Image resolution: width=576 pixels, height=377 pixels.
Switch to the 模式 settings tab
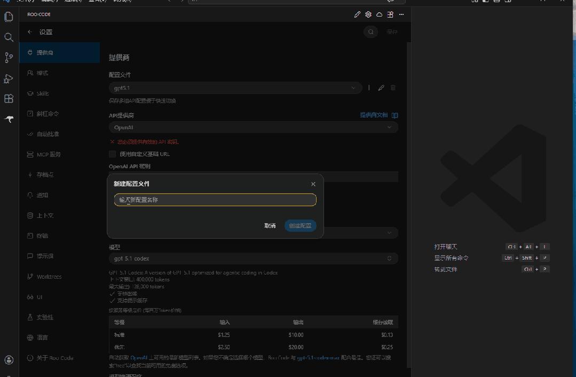59,73
